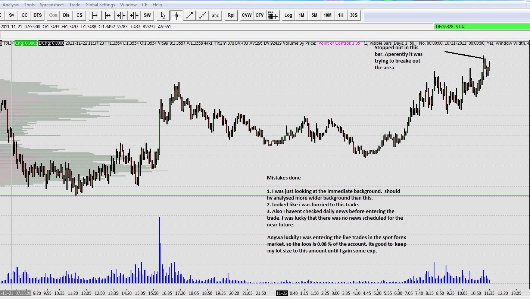Click the bold outward-arrows bar spacing icon
The height and width of the screenshot is (299, 530).
(x=108, y=15)
